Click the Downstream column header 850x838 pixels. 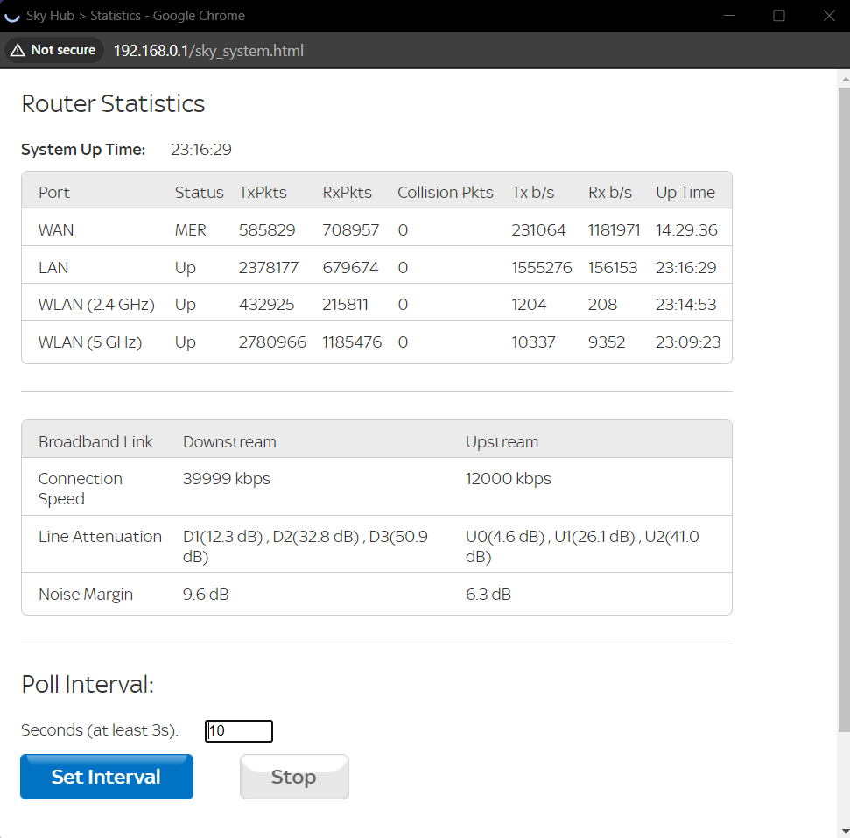coord(229,442)
